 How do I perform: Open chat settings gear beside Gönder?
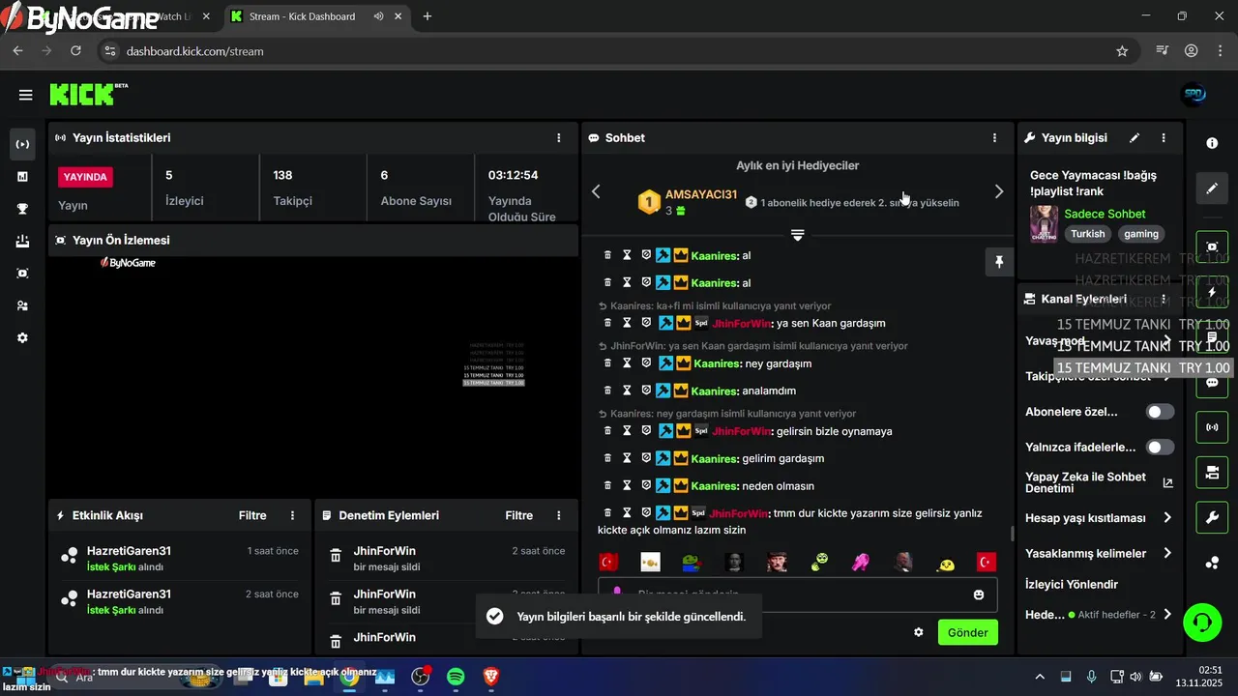pyautogui.click(x=919, y=632)
